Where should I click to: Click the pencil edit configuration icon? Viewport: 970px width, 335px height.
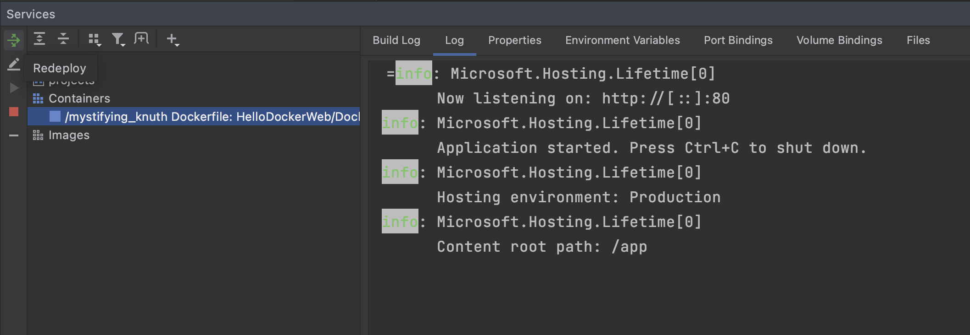pos(14,65)
